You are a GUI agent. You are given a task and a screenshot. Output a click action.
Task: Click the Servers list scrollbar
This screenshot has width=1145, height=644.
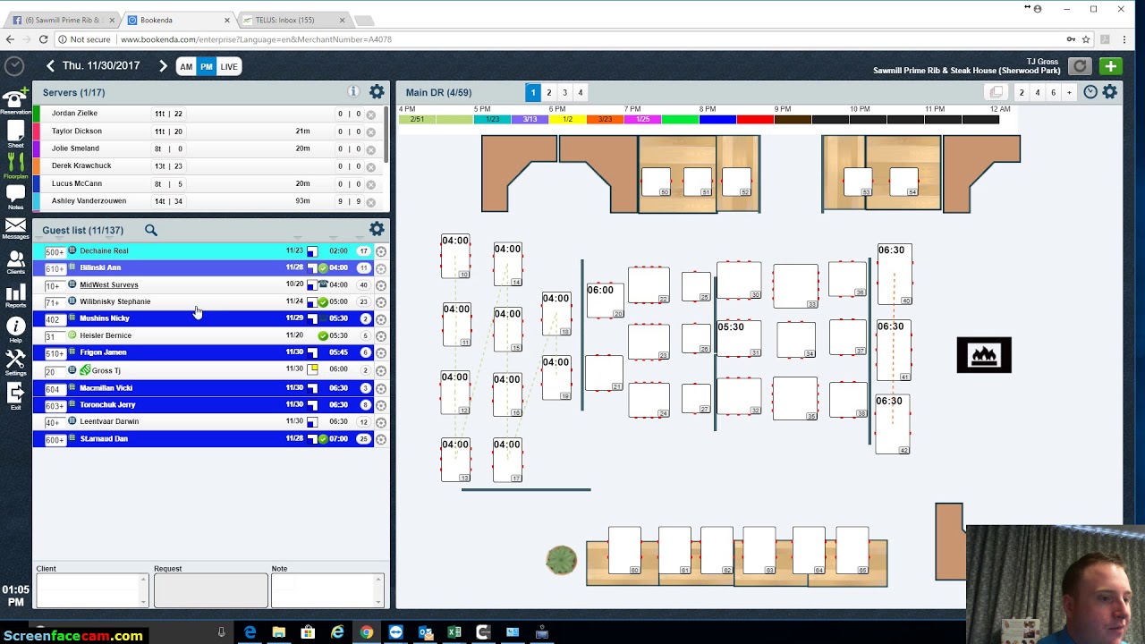tap(386, 134)
